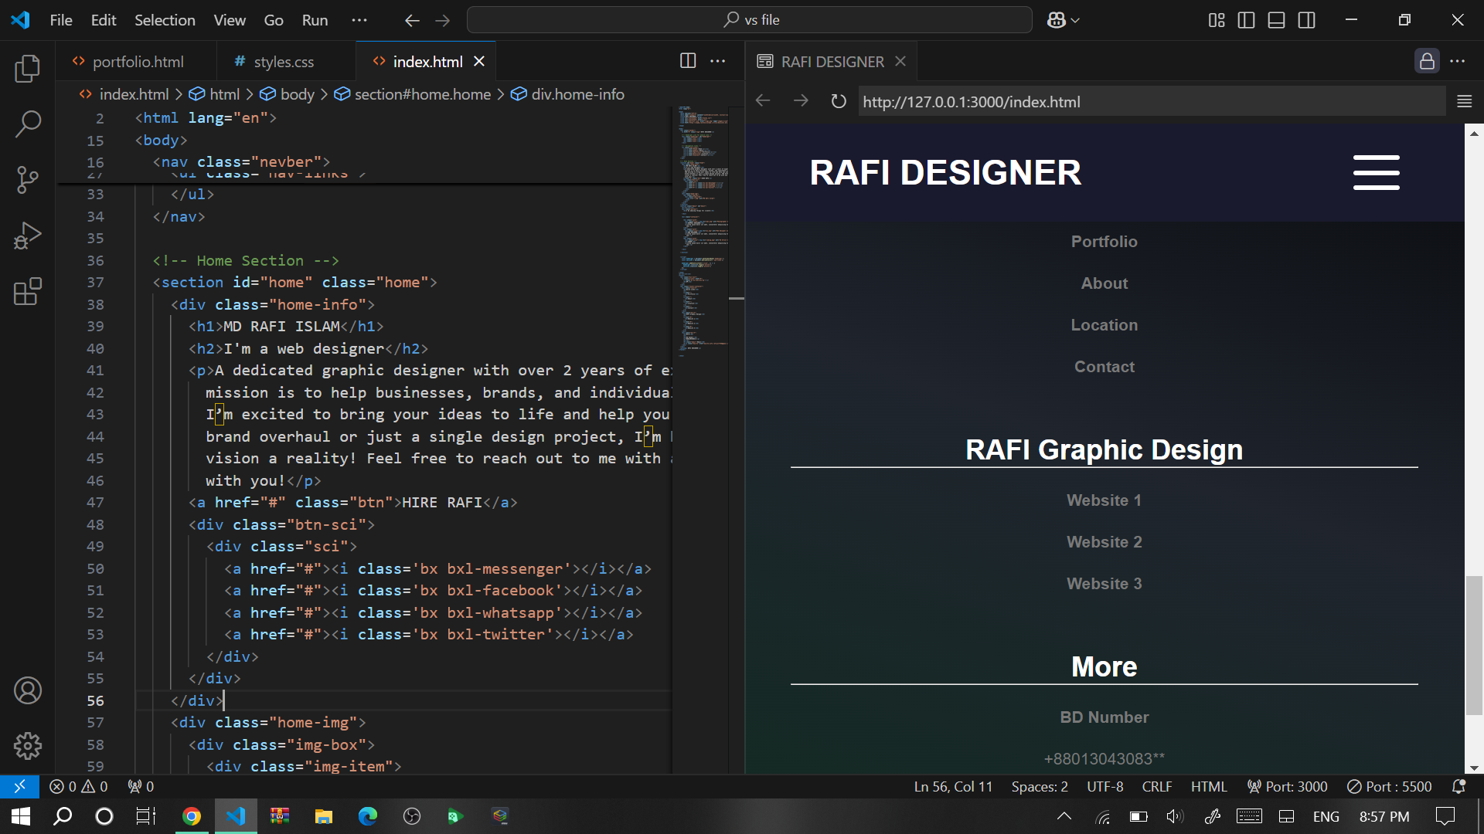Open Task View on the taskbar
Image resolution: width=1484 pixels, height=834 pixels.
coord(146,816)
